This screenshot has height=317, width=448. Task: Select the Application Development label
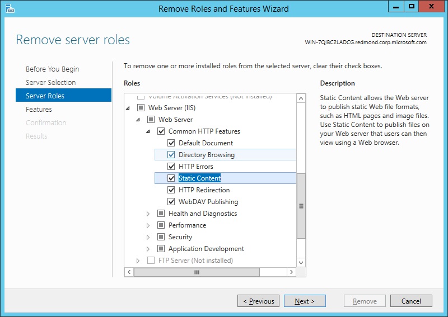206,249
